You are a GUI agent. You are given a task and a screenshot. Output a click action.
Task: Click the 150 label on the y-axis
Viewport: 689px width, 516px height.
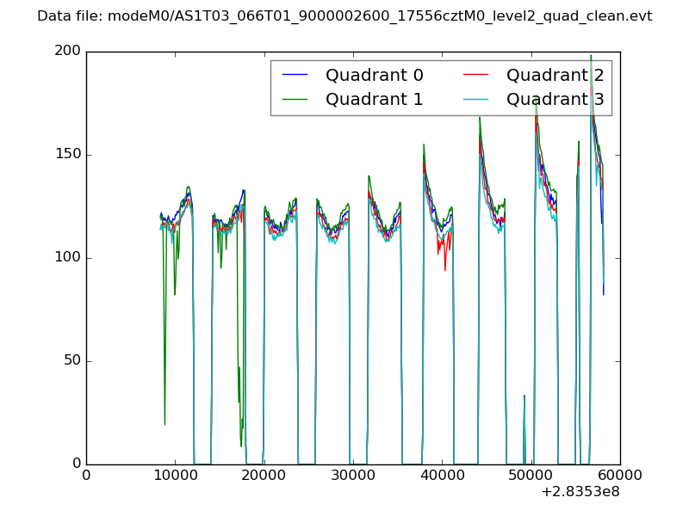pos(69,155)
